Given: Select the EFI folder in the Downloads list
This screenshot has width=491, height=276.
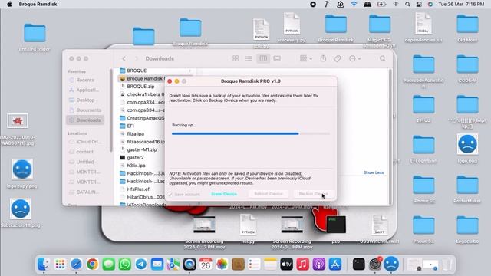Looking at the screenshot, I should click(x=130, y=126).
